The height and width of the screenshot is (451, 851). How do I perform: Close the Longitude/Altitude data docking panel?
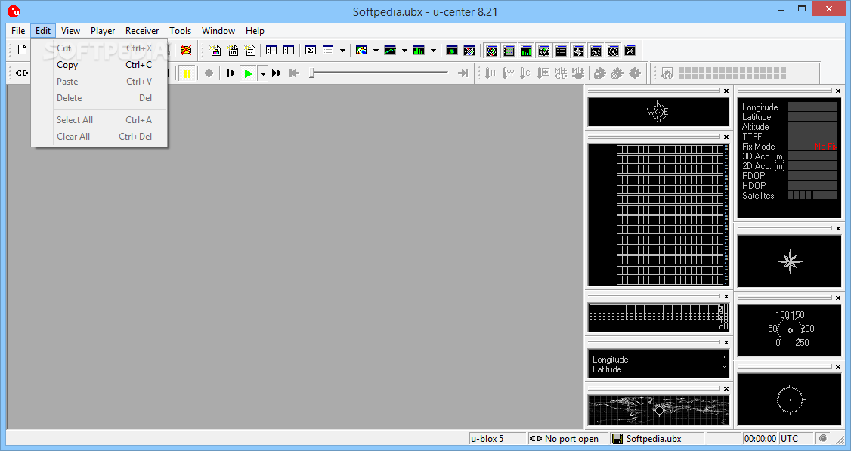coord(838,91)
